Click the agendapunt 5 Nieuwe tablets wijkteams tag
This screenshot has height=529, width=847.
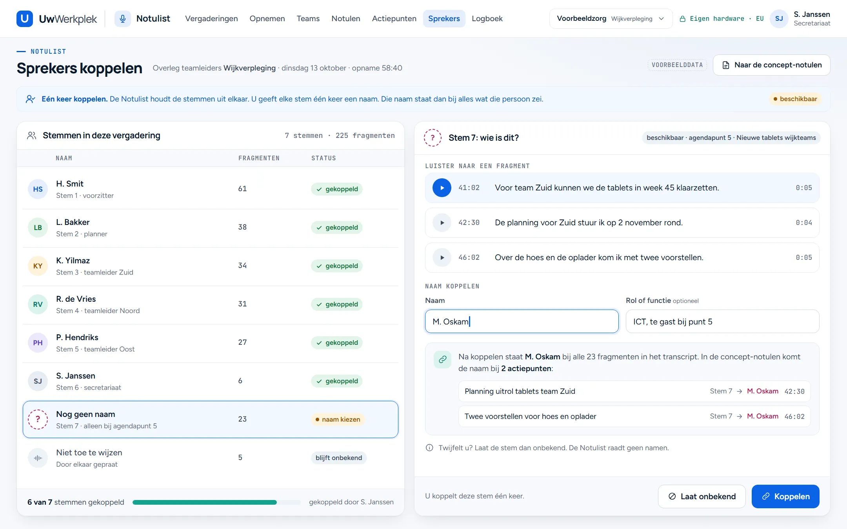pos(731,138)
